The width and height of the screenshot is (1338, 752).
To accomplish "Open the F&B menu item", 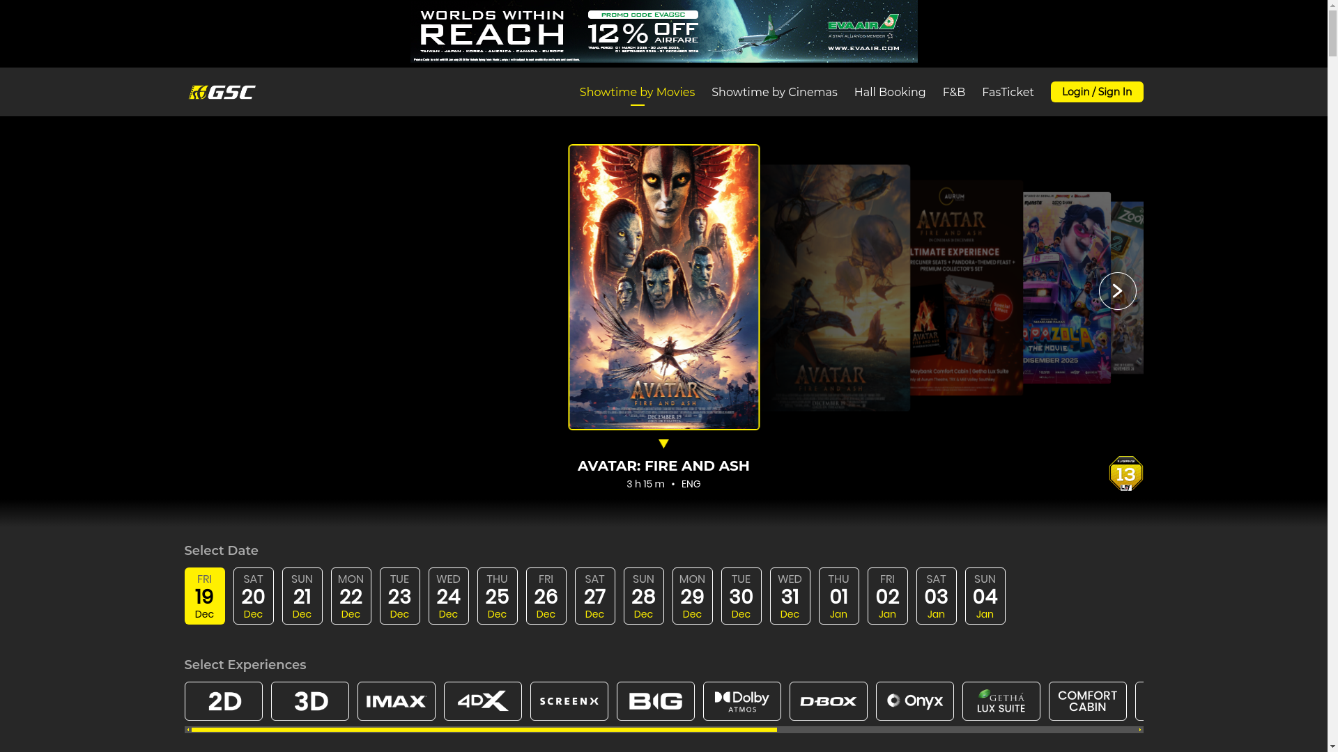I will point(953,92).
